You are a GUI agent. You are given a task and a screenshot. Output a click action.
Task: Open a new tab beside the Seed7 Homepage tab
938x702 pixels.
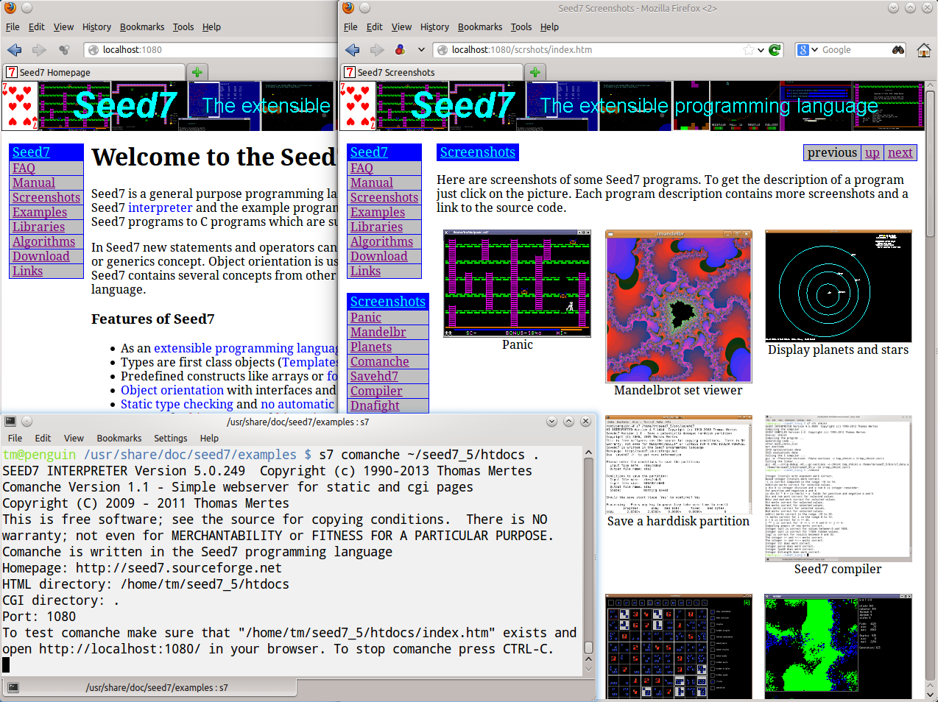pyautogui.click(x=197, y=72)
